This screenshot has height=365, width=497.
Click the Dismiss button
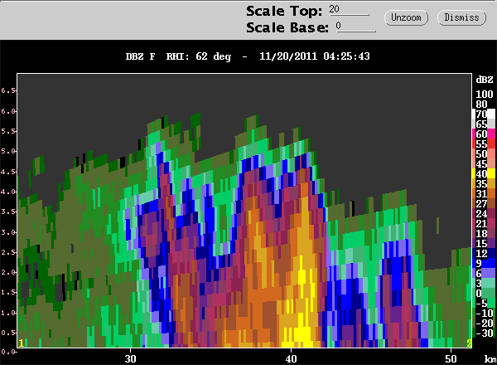tap(461, 17)
